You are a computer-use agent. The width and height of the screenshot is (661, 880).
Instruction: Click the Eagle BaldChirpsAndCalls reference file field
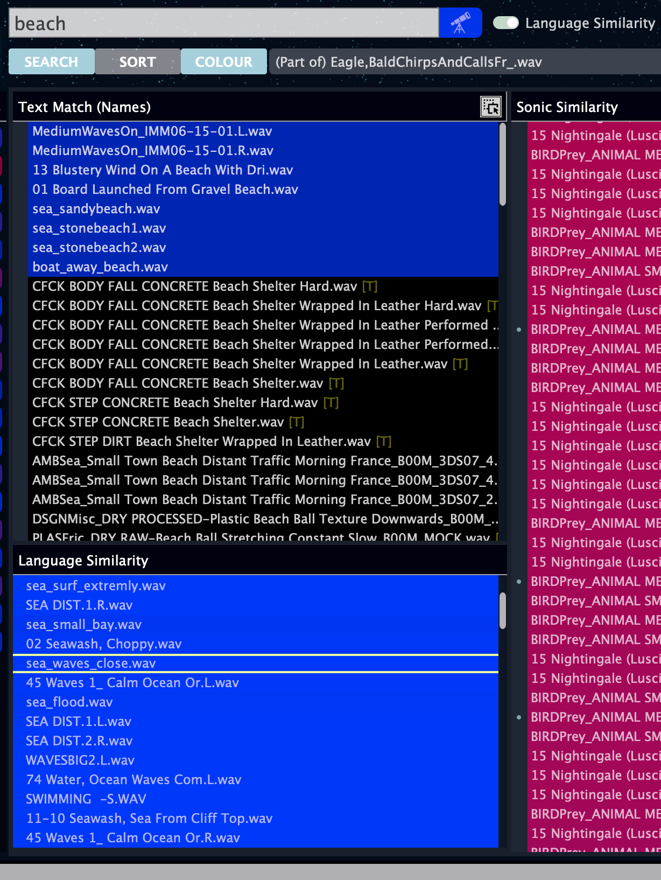coord(463,62)
